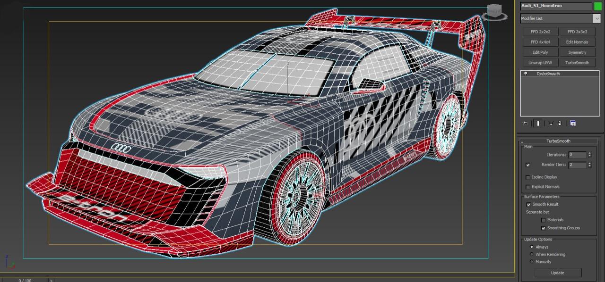Screen dimensions: 605x282
Task: Apply the Unwrap UVW modifier button
Action: click(540, 63)
